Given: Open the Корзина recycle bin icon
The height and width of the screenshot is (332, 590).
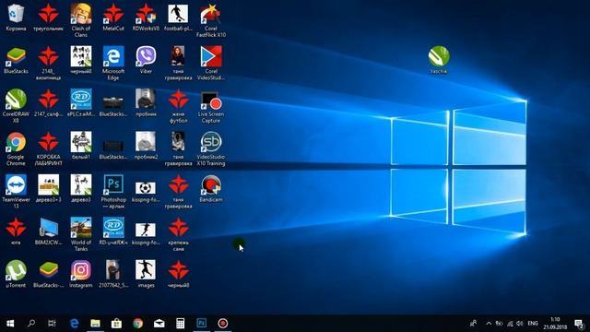Looking at the screenshot, I should (x=16, y=18).
